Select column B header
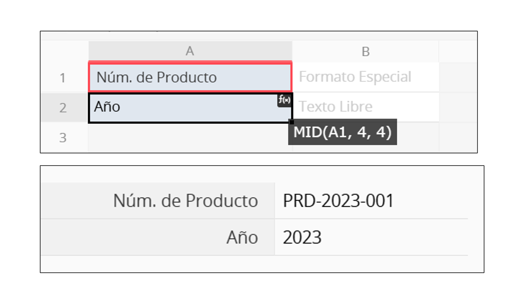 coord(365,51)
